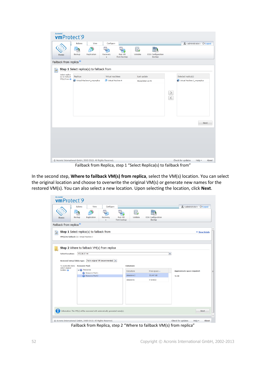Open ESXi Configuration Backup in bottom screenshot
Screen dimensions: 266x377
[154, 215]
